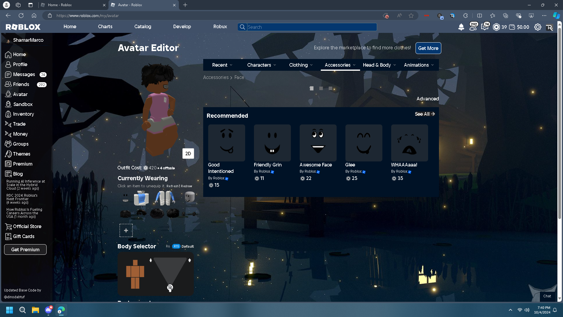This screenshot has width=563, height=317.
Task: Focus the Roblox Search field
Action: (x=312, y=27)
